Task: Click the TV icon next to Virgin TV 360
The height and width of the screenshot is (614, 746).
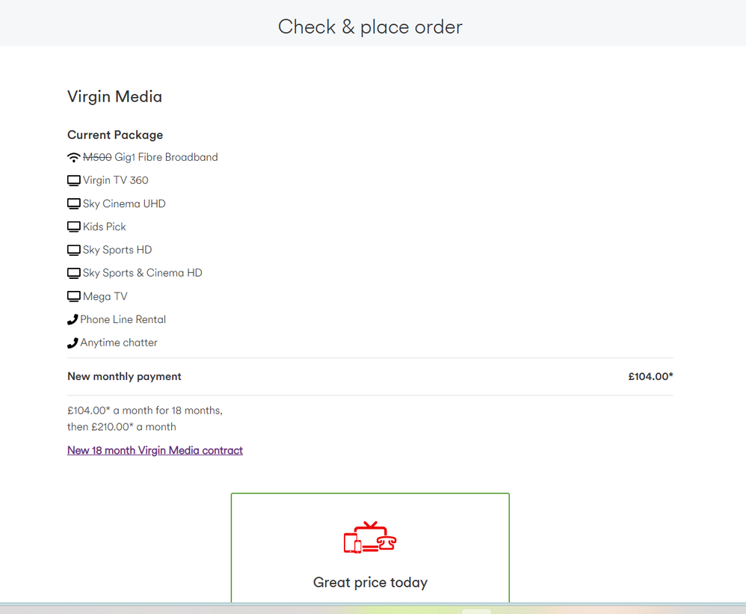Action: [74, 180]
